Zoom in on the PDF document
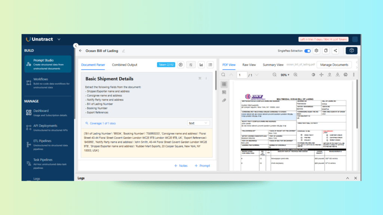Image resolution: width=383 pixels, height=215 pixels. click(x=295, y=75)
